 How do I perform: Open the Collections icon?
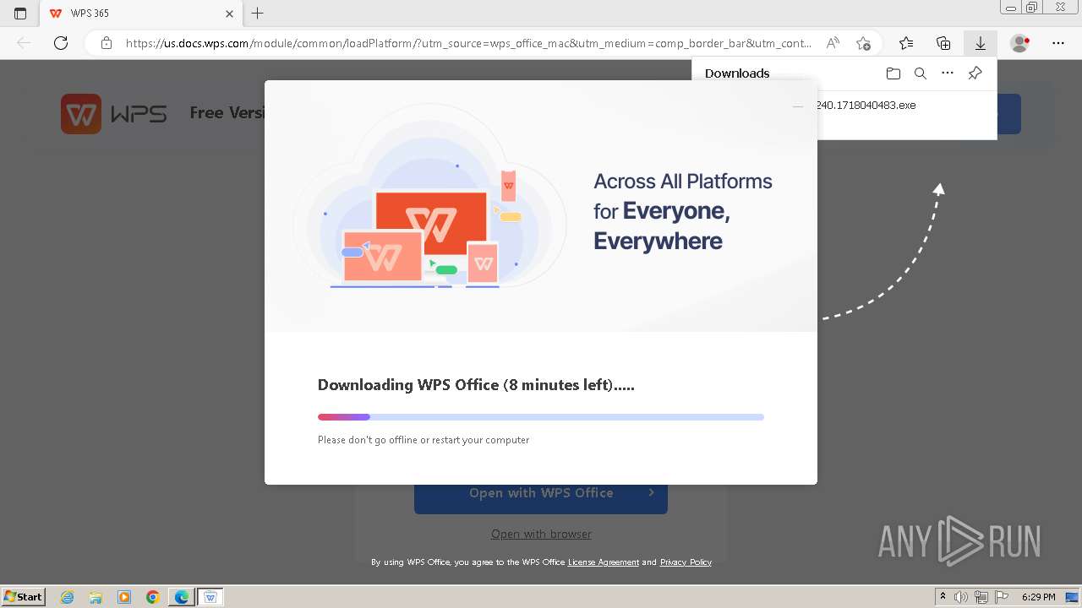point(943,43)
